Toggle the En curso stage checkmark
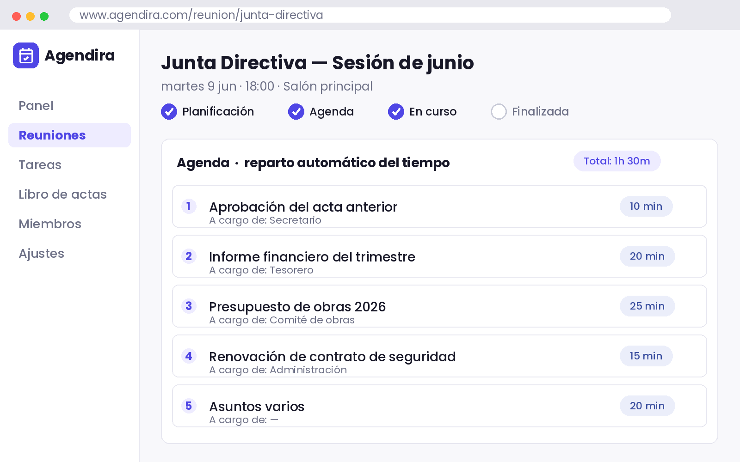 pyautogui.click(x=396, y=111)
